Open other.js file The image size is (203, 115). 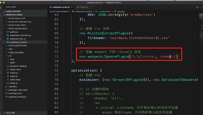click(14, 83)
